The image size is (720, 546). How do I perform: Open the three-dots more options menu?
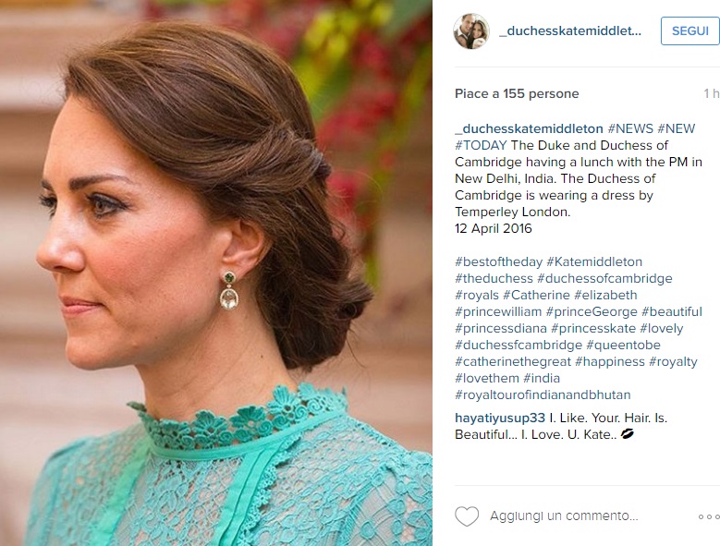pyautogui.click(x=708, y=516)
